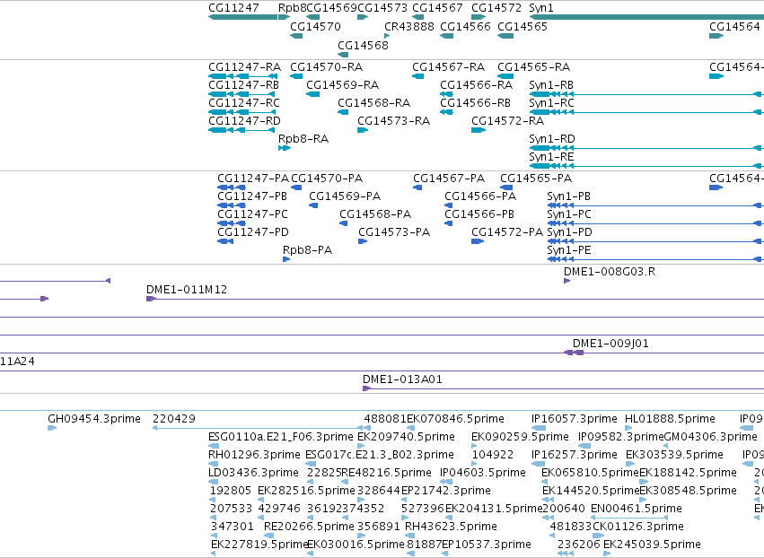Select the CG14573-RA transcript label
The height and width of the screenshot is (558, 764).
point(394,121)
